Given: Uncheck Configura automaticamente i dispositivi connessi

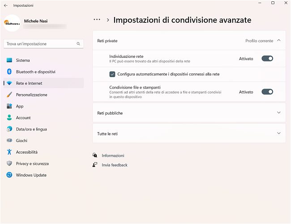Looking at the screenshot, I should coord(112,74).
